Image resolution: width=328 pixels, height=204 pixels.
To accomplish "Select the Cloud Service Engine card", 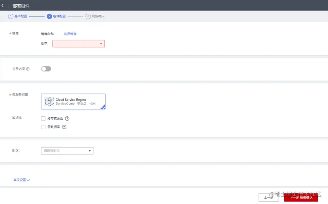I will click(x=73, y=101).
